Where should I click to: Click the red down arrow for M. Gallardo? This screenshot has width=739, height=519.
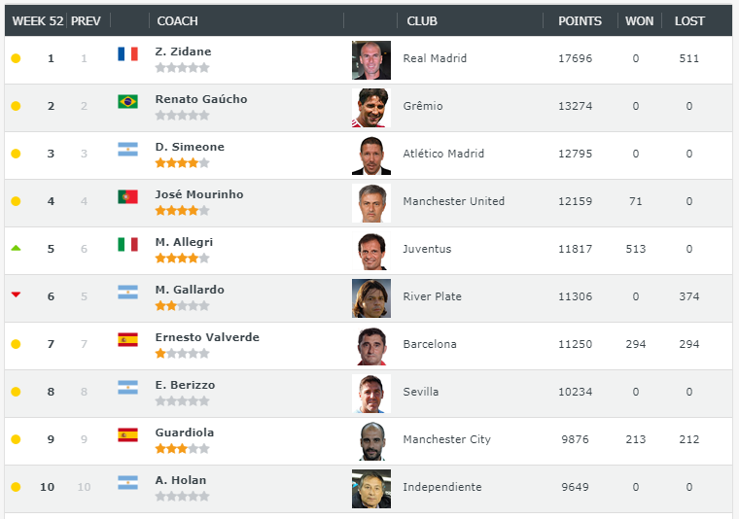coord(16,294)
